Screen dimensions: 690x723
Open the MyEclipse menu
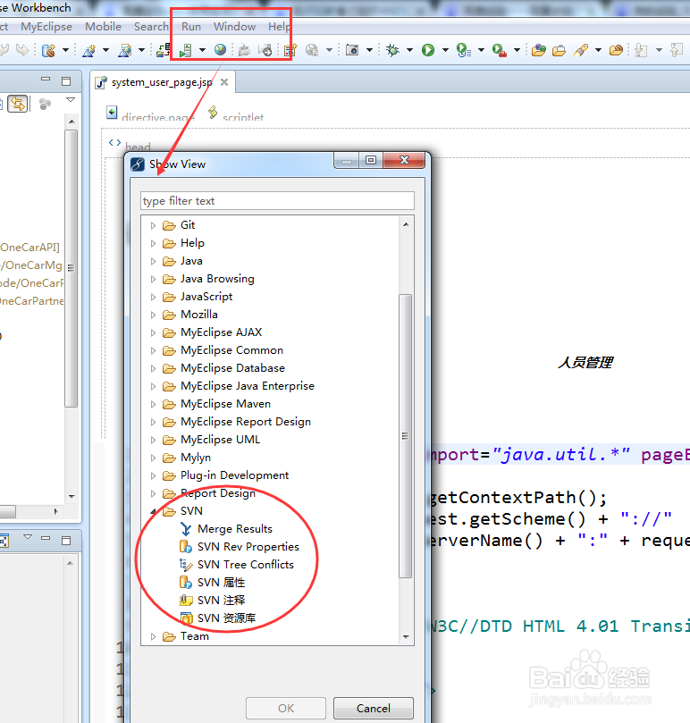pyautogui.click(x=46, y=27)
